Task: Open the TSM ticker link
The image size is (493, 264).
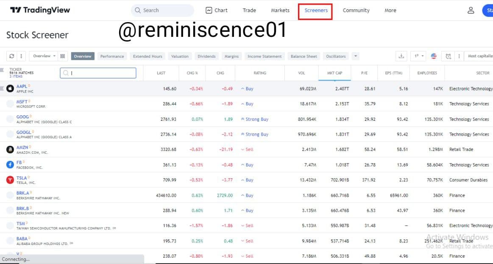Action: click(x=21, y=223)
